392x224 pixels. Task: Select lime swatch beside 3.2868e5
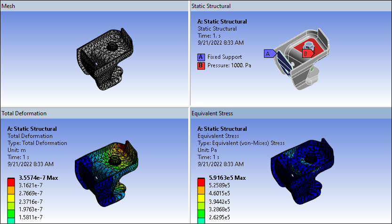(x=201, y=206)
